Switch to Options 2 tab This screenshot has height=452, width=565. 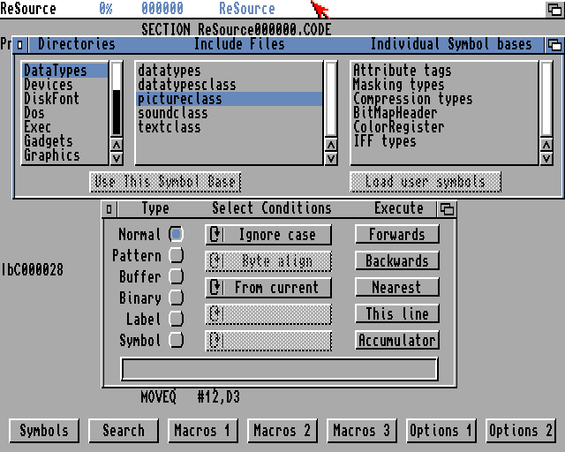coord(521,431)
